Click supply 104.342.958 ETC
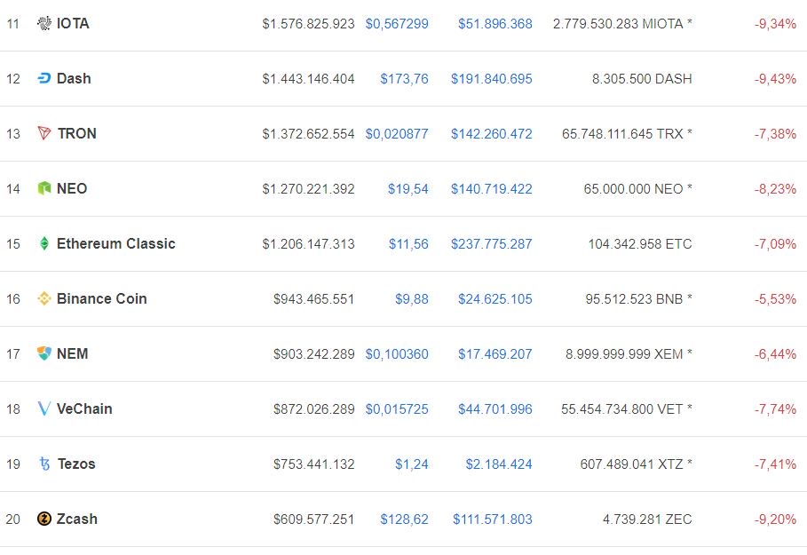Image resolution: width=807 pixels, height=555 pixels. 640,244
